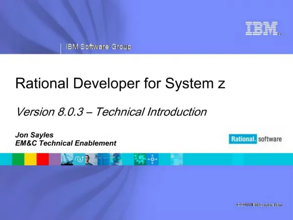This screenshot has height=220, width=293.
Task: Click the green starburst tile in banner
Action: [x=140, y=159]
